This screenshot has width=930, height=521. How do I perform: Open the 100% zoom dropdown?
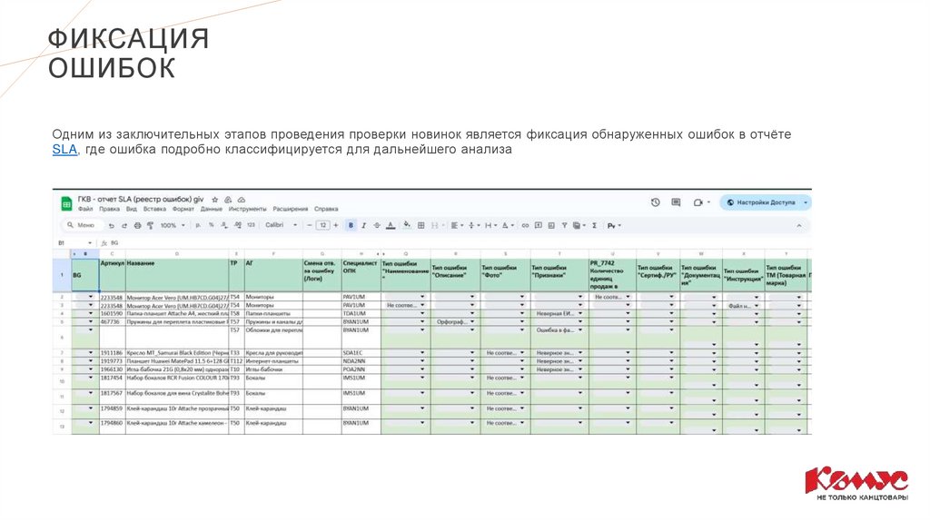pyautogui.click(x=173, y=225)
